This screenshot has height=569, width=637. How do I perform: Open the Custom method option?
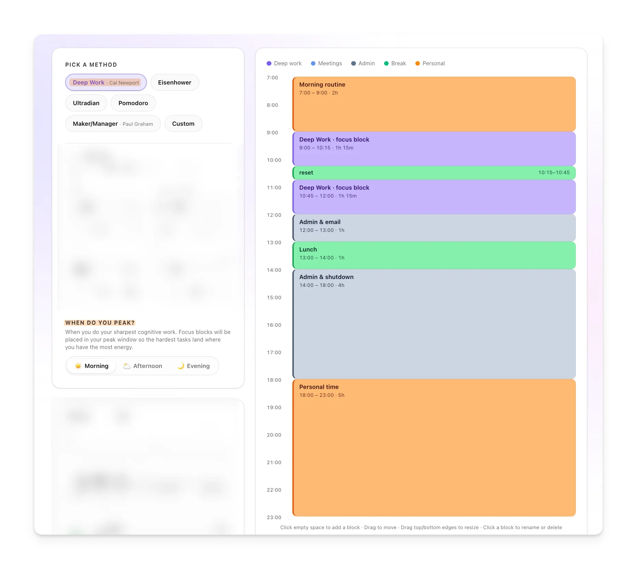[183, 123]
